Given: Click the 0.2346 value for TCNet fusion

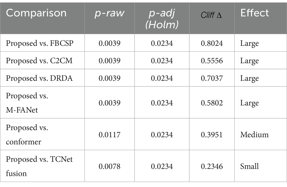Looking at the screenshot, I should tap(212, 166).
